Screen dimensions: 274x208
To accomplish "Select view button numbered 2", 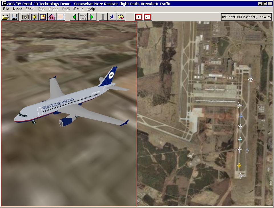I will (x=148, y=17).
